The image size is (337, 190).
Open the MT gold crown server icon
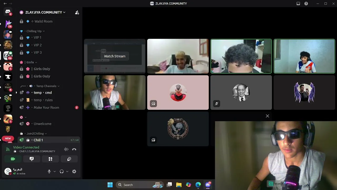click(x=8, y=129)
